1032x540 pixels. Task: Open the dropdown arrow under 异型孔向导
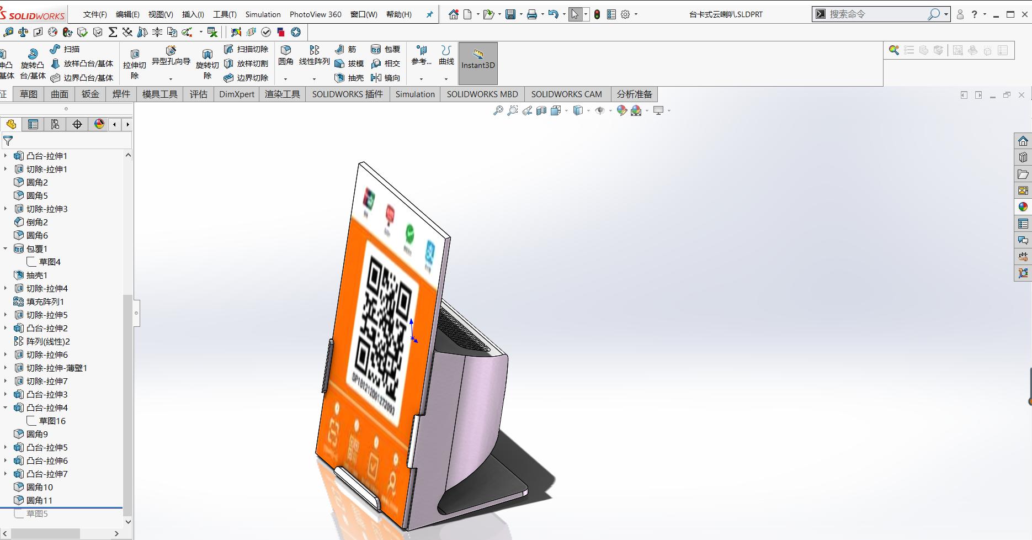(x=171, y=79)
